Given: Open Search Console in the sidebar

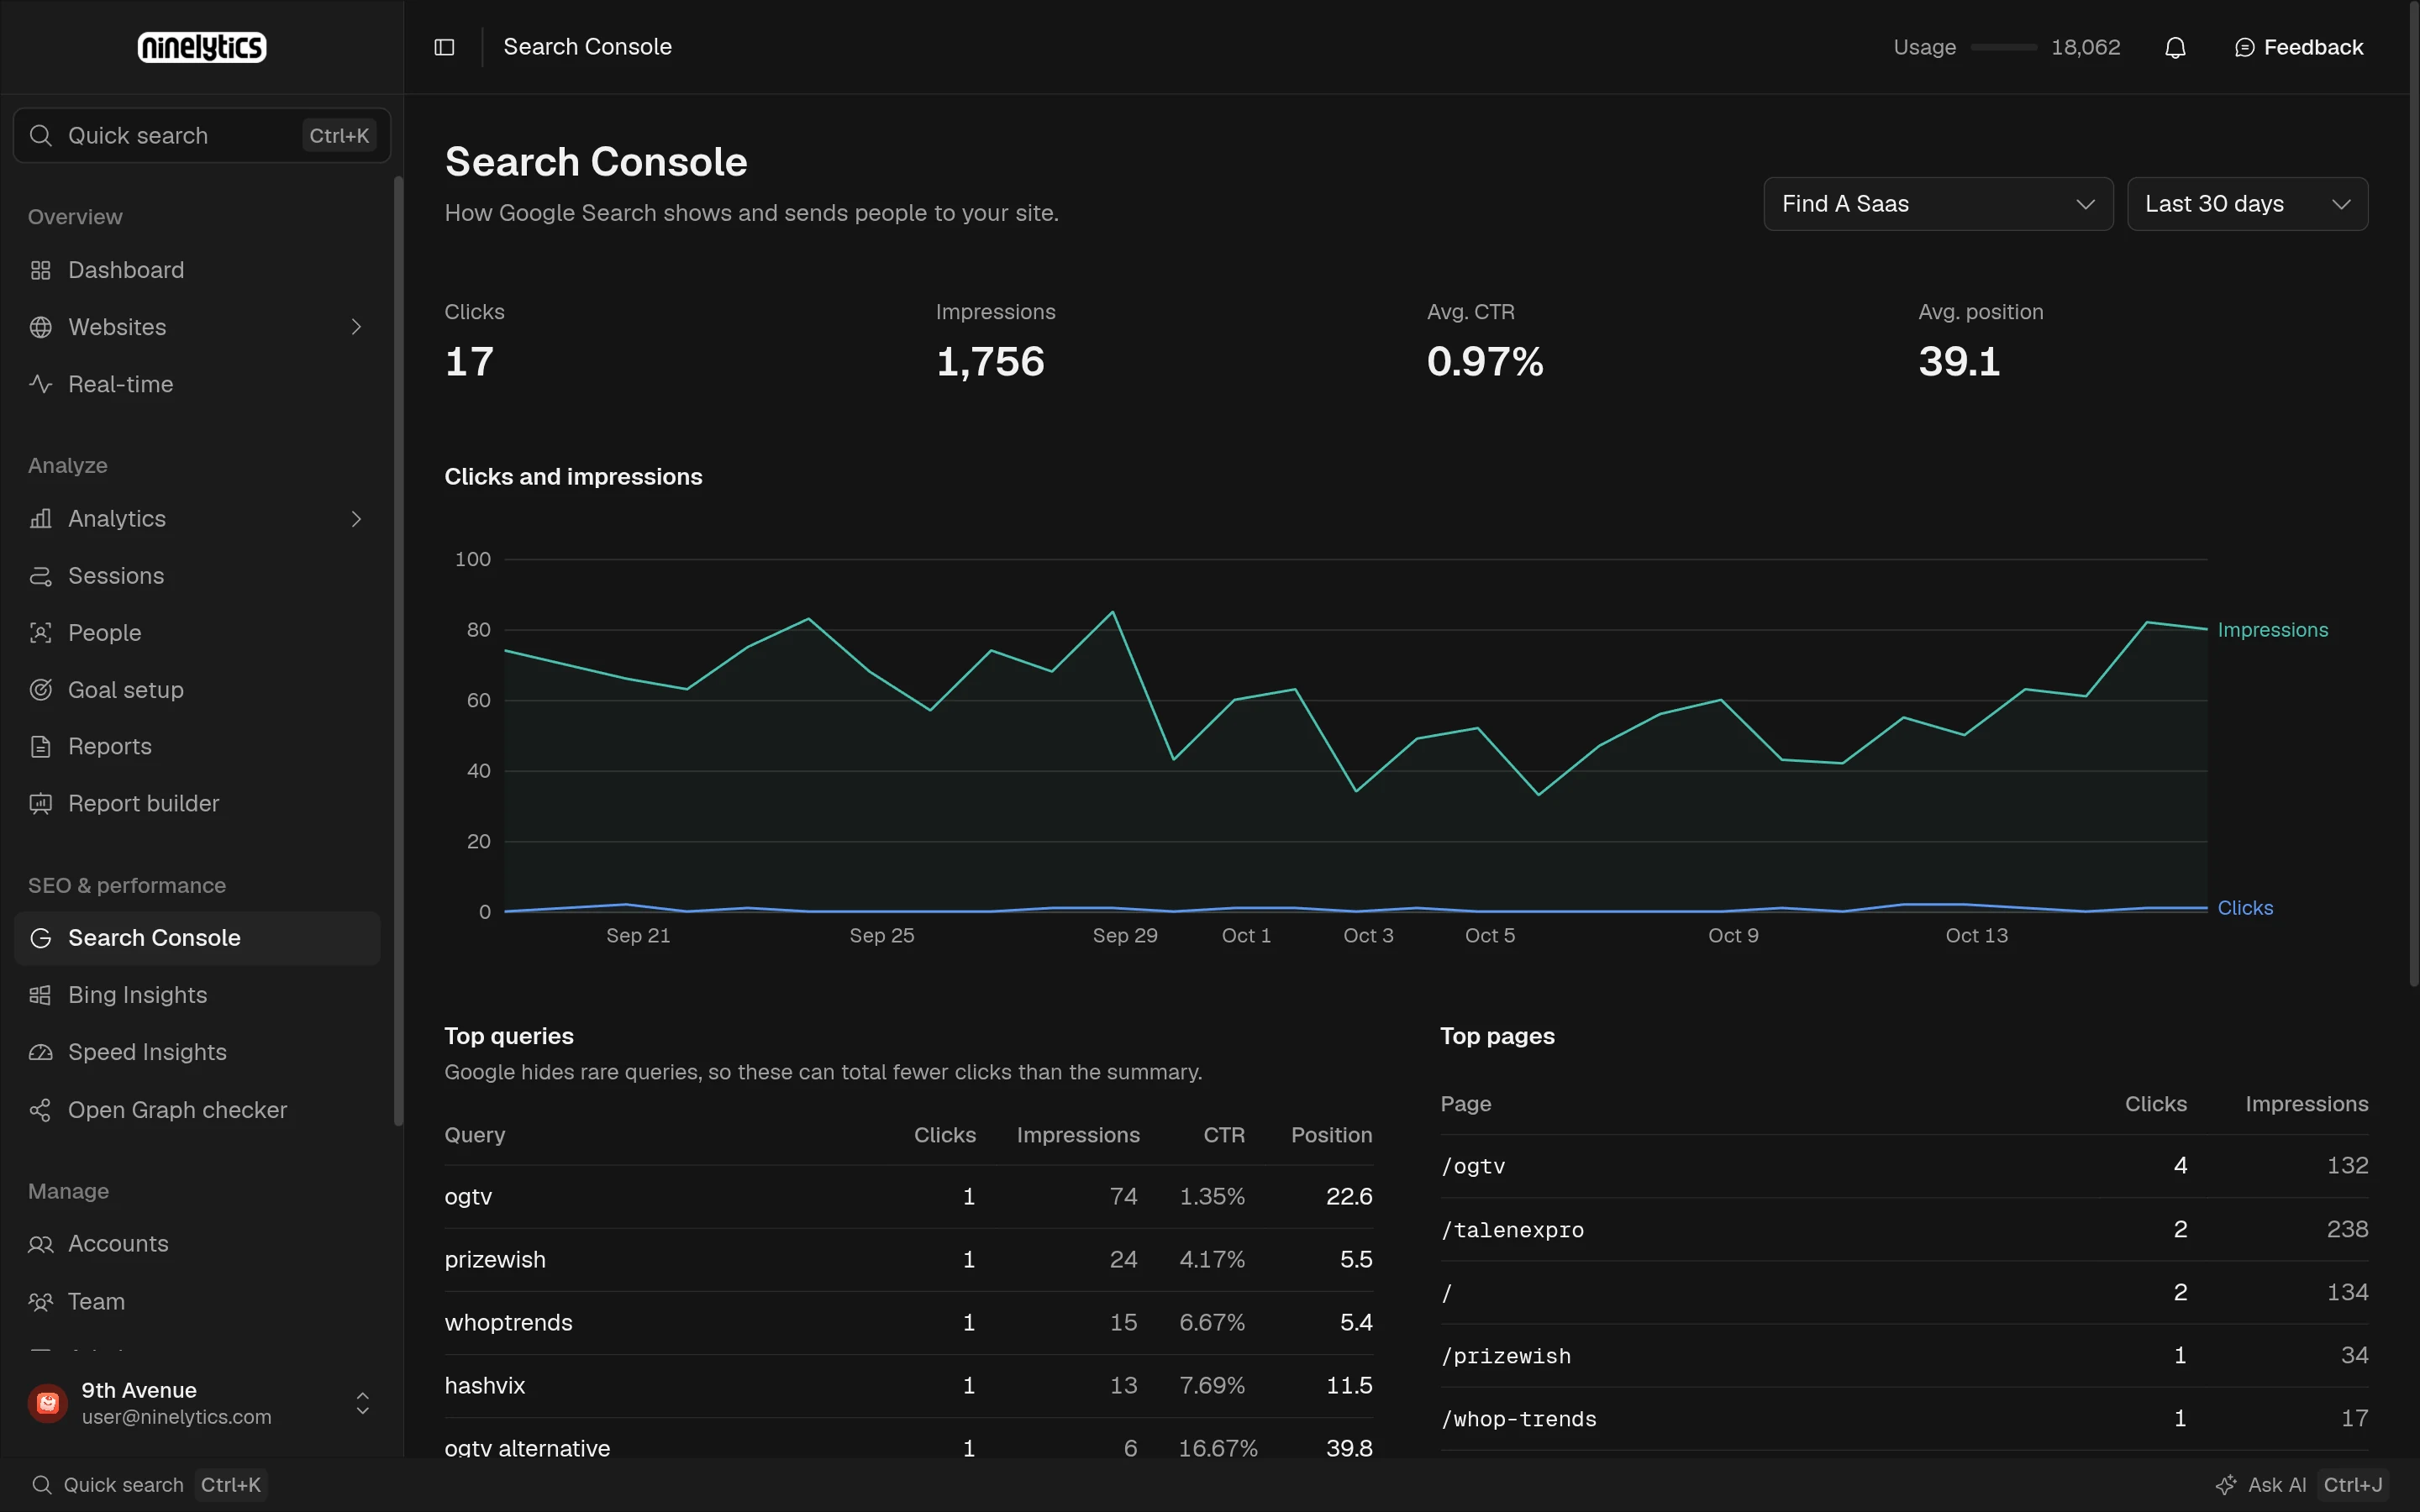Looking at the screenshot, I should (x=197, y=938).
